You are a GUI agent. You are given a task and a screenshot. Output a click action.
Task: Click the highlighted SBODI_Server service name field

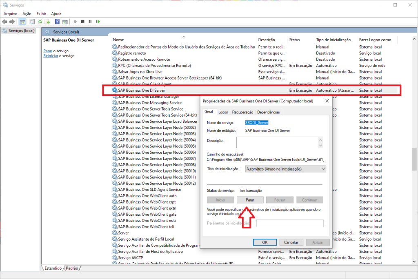point(257,123)
